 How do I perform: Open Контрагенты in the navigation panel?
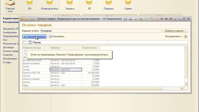(x=10, y=32)
